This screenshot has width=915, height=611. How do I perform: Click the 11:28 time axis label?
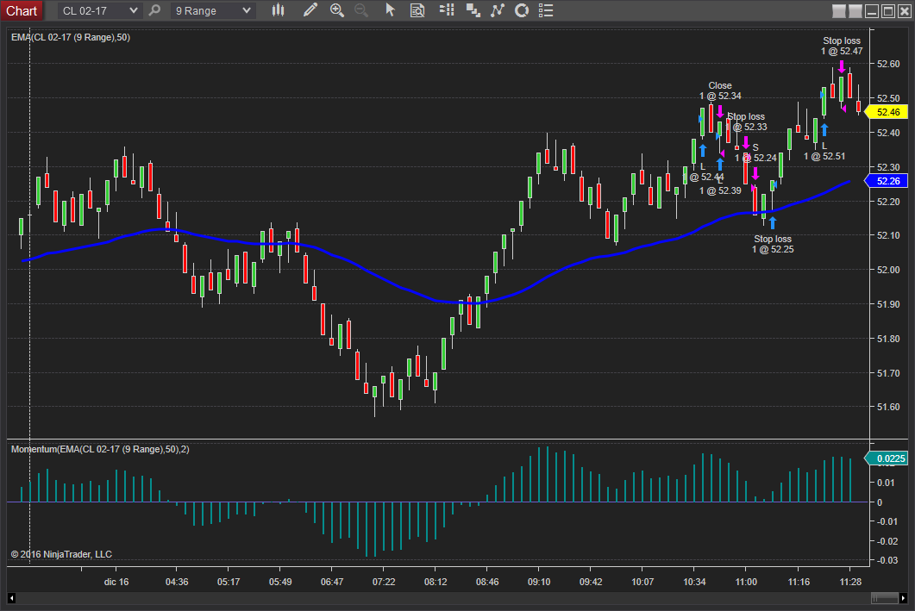[850, 582]
